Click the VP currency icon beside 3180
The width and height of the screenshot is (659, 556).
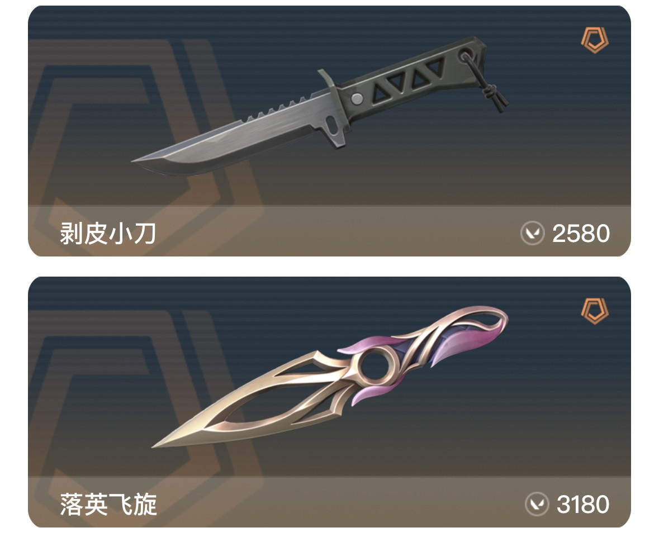click(537, 504)
